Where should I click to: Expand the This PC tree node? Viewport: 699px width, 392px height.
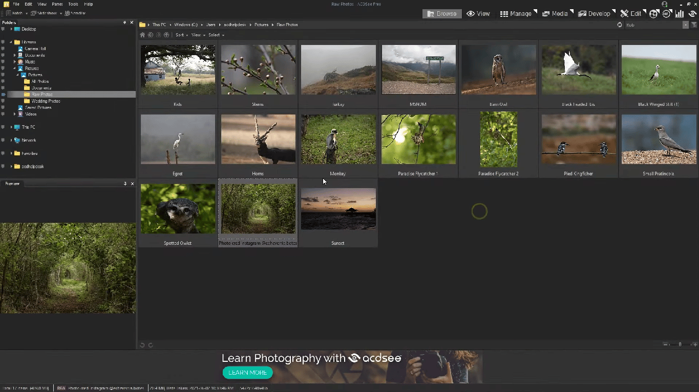pyautogui.click(x=11, y=127)
